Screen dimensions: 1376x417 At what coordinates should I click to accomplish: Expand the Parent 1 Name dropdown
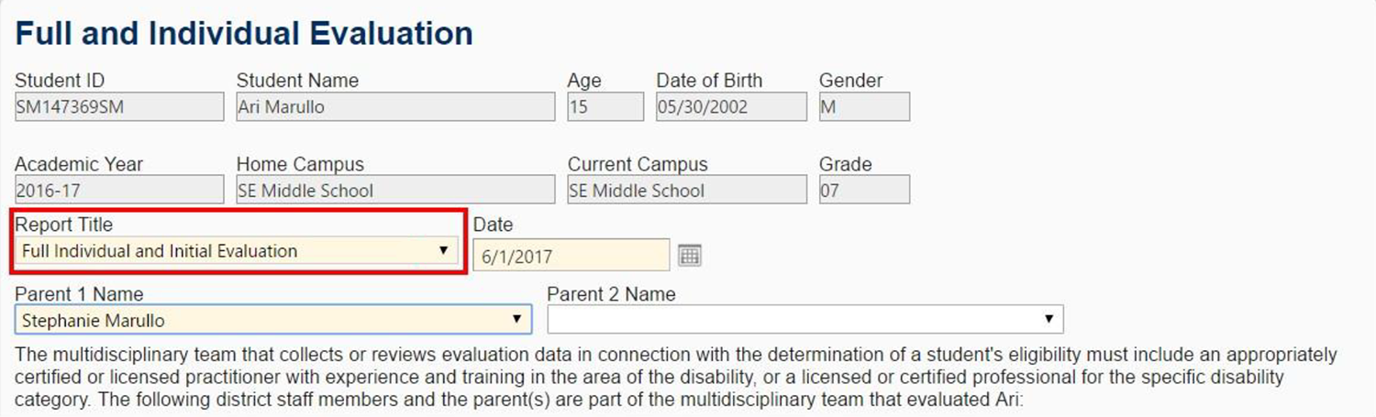(x=272, y=320)
